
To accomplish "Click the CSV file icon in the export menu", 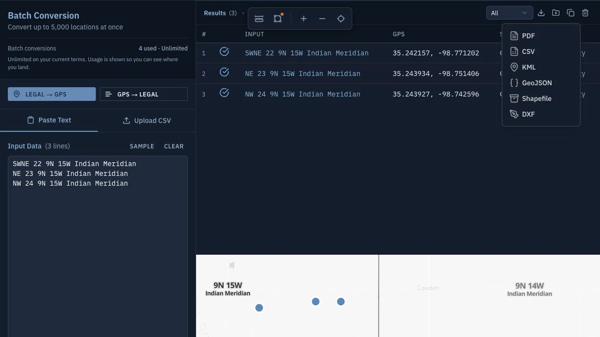I will [x=514, y=51].
